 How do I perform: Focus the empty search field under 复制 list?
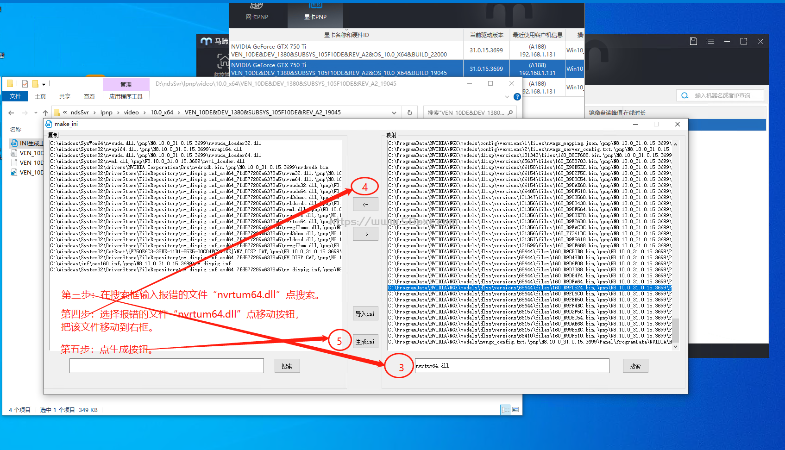pos(167,366)
